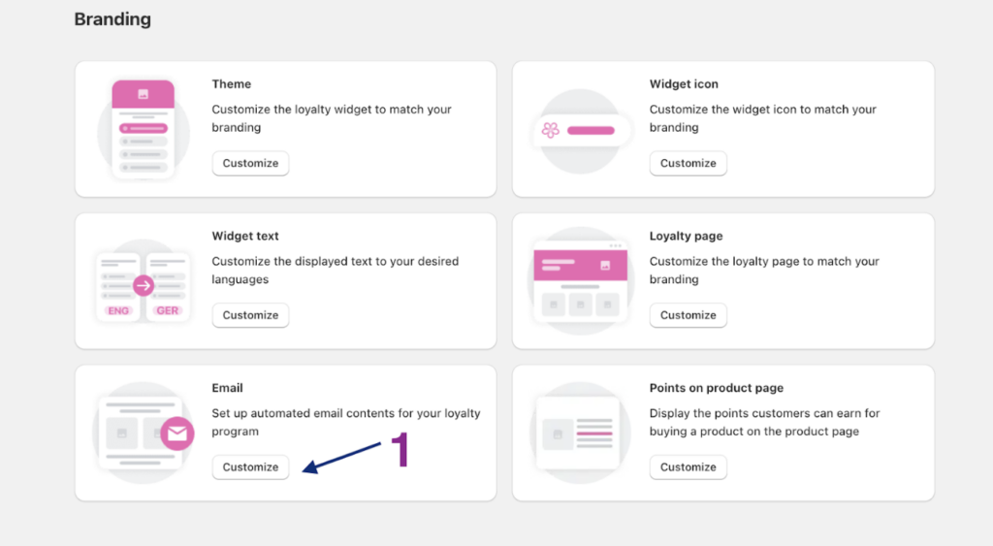Viewport: 993px width, 546px height.
Task: Click the Email card heading
Action: click(228, 388)
